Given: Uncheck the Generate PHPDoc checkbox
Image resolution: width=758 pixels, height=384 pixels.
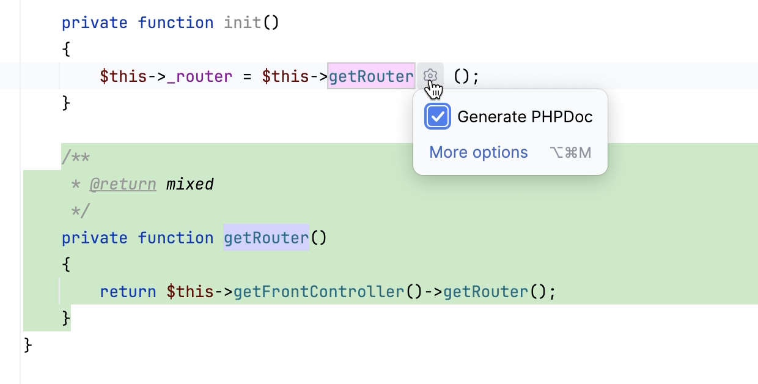Looking at the screenshot, I should 438,117.
